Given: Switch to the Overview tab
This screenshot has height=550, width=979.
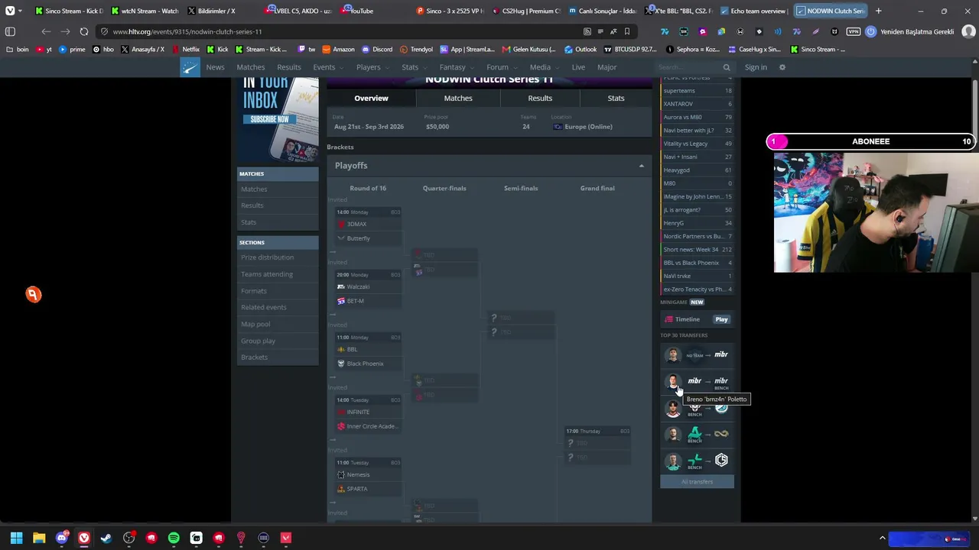Looking at the screenshot, I should click(x=371, y=98).
